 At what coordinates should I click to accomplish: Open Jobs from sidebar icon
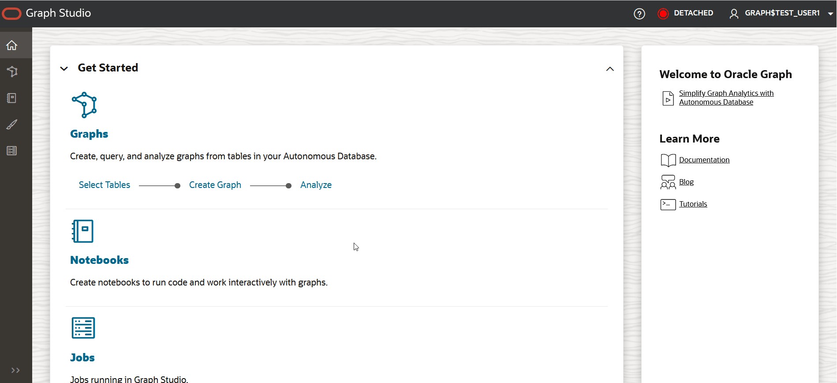tap(12, 151)
